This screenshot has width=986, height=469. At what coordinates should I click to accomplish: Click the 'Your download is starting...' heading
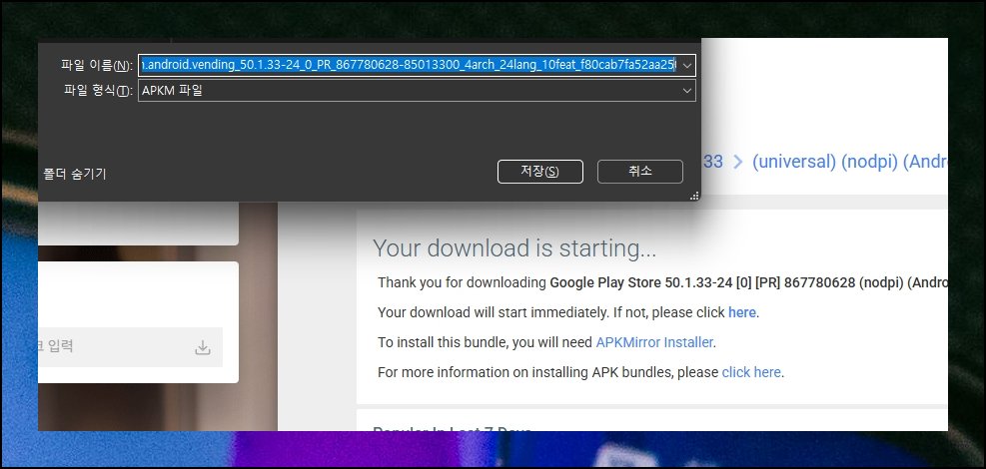pyautogui.click(x=514, y=248)
